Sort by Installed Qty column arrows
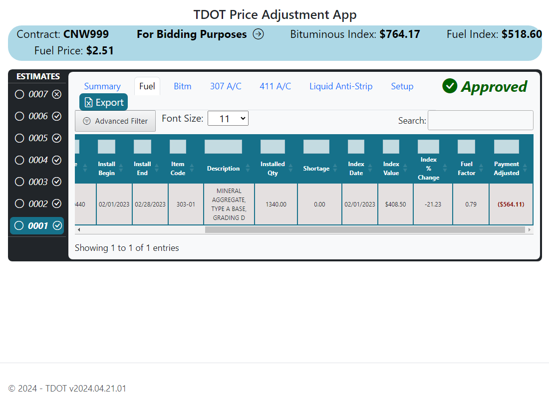This screenshot has height=412, width=549. point(290,169)
